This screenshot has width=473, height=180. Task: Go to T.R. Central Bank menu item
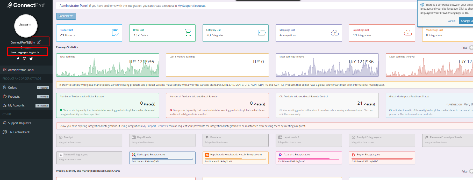point(19,132)
